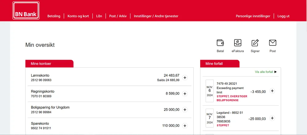Click the Signer pencil icon
The height and width of the screenshot is (135, 307).
(255, 43)
